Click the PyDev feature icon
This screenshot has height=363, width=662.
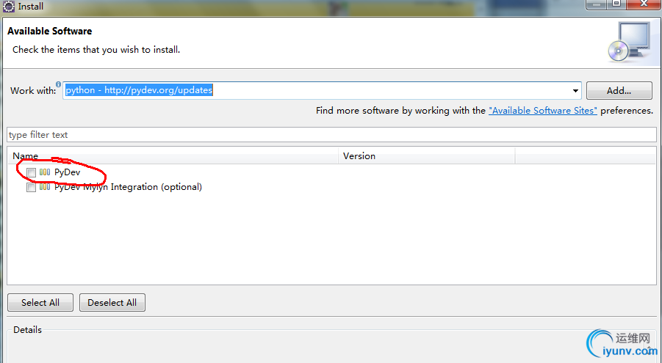point(45,172)
